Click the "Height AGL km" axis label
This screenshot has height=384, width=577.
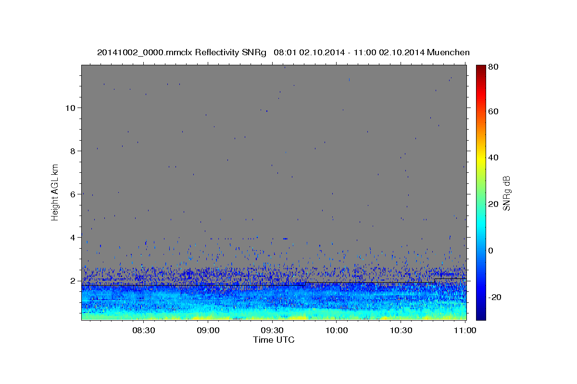point(55,192)
